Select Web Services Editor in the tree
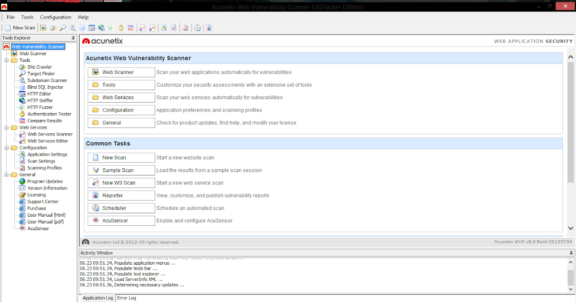The height and width of the screenshot is (302, 576). click(48, 141)
